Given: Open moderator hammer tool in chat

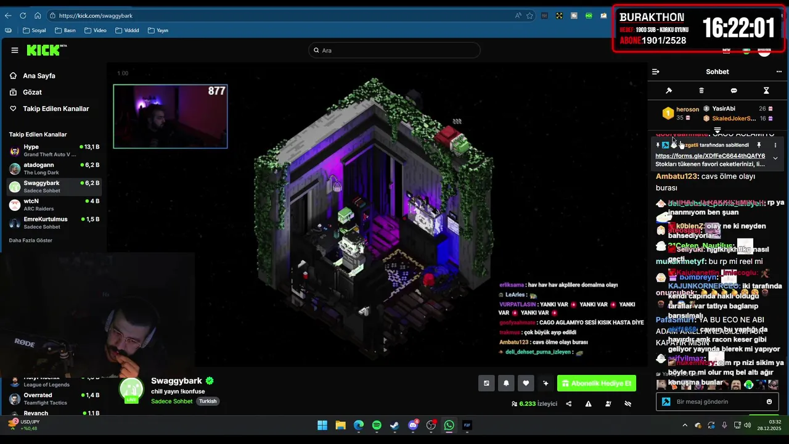Looking at the screenshot, I should coord(669,91).
